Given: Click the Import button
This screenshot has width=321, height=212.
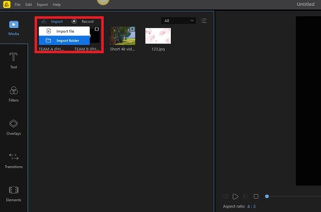Looking at the screenshot, I should (x=52, y=22).
